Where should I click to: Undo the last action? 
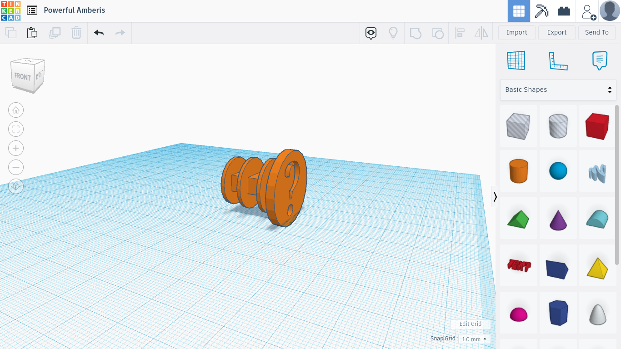[x=99, y=33]
